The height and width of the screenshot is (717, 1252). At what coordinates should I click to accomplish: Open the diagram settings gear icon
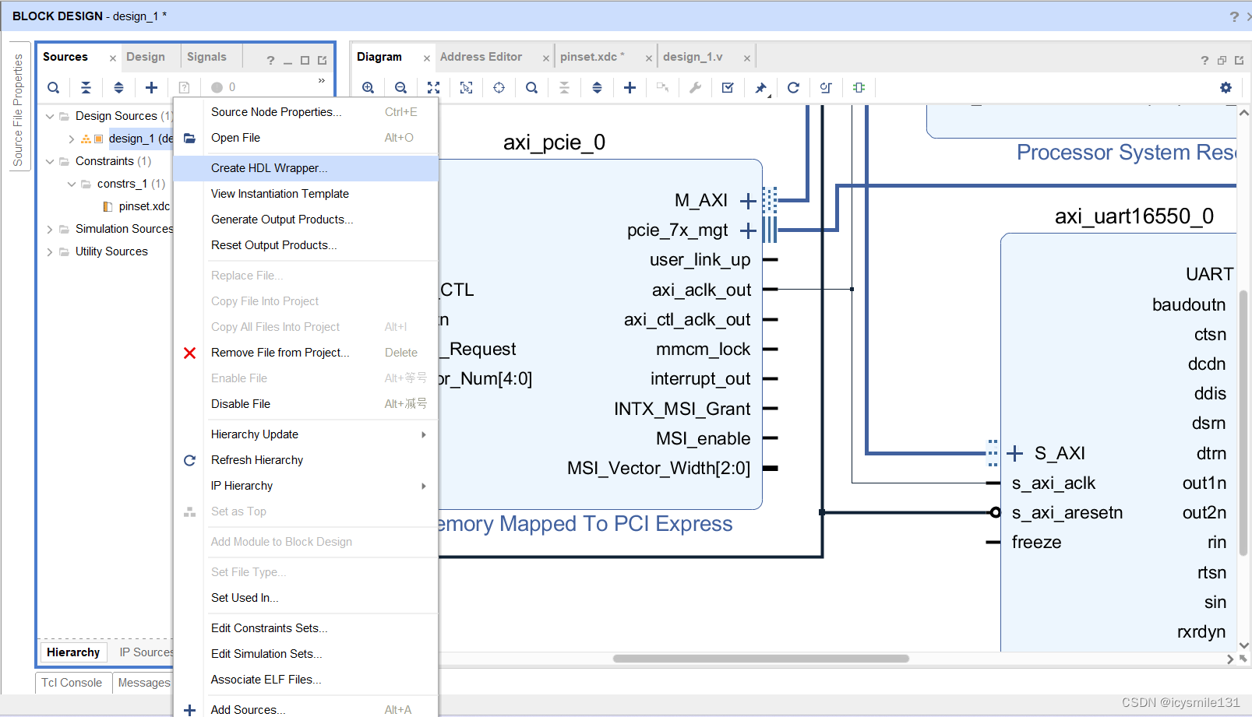coord(1226,87)
